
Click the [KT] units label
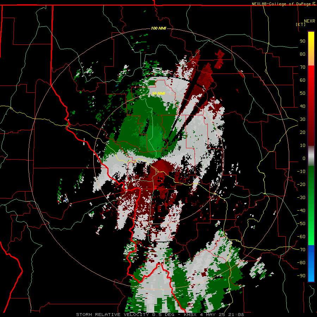(x=300, y=24)
